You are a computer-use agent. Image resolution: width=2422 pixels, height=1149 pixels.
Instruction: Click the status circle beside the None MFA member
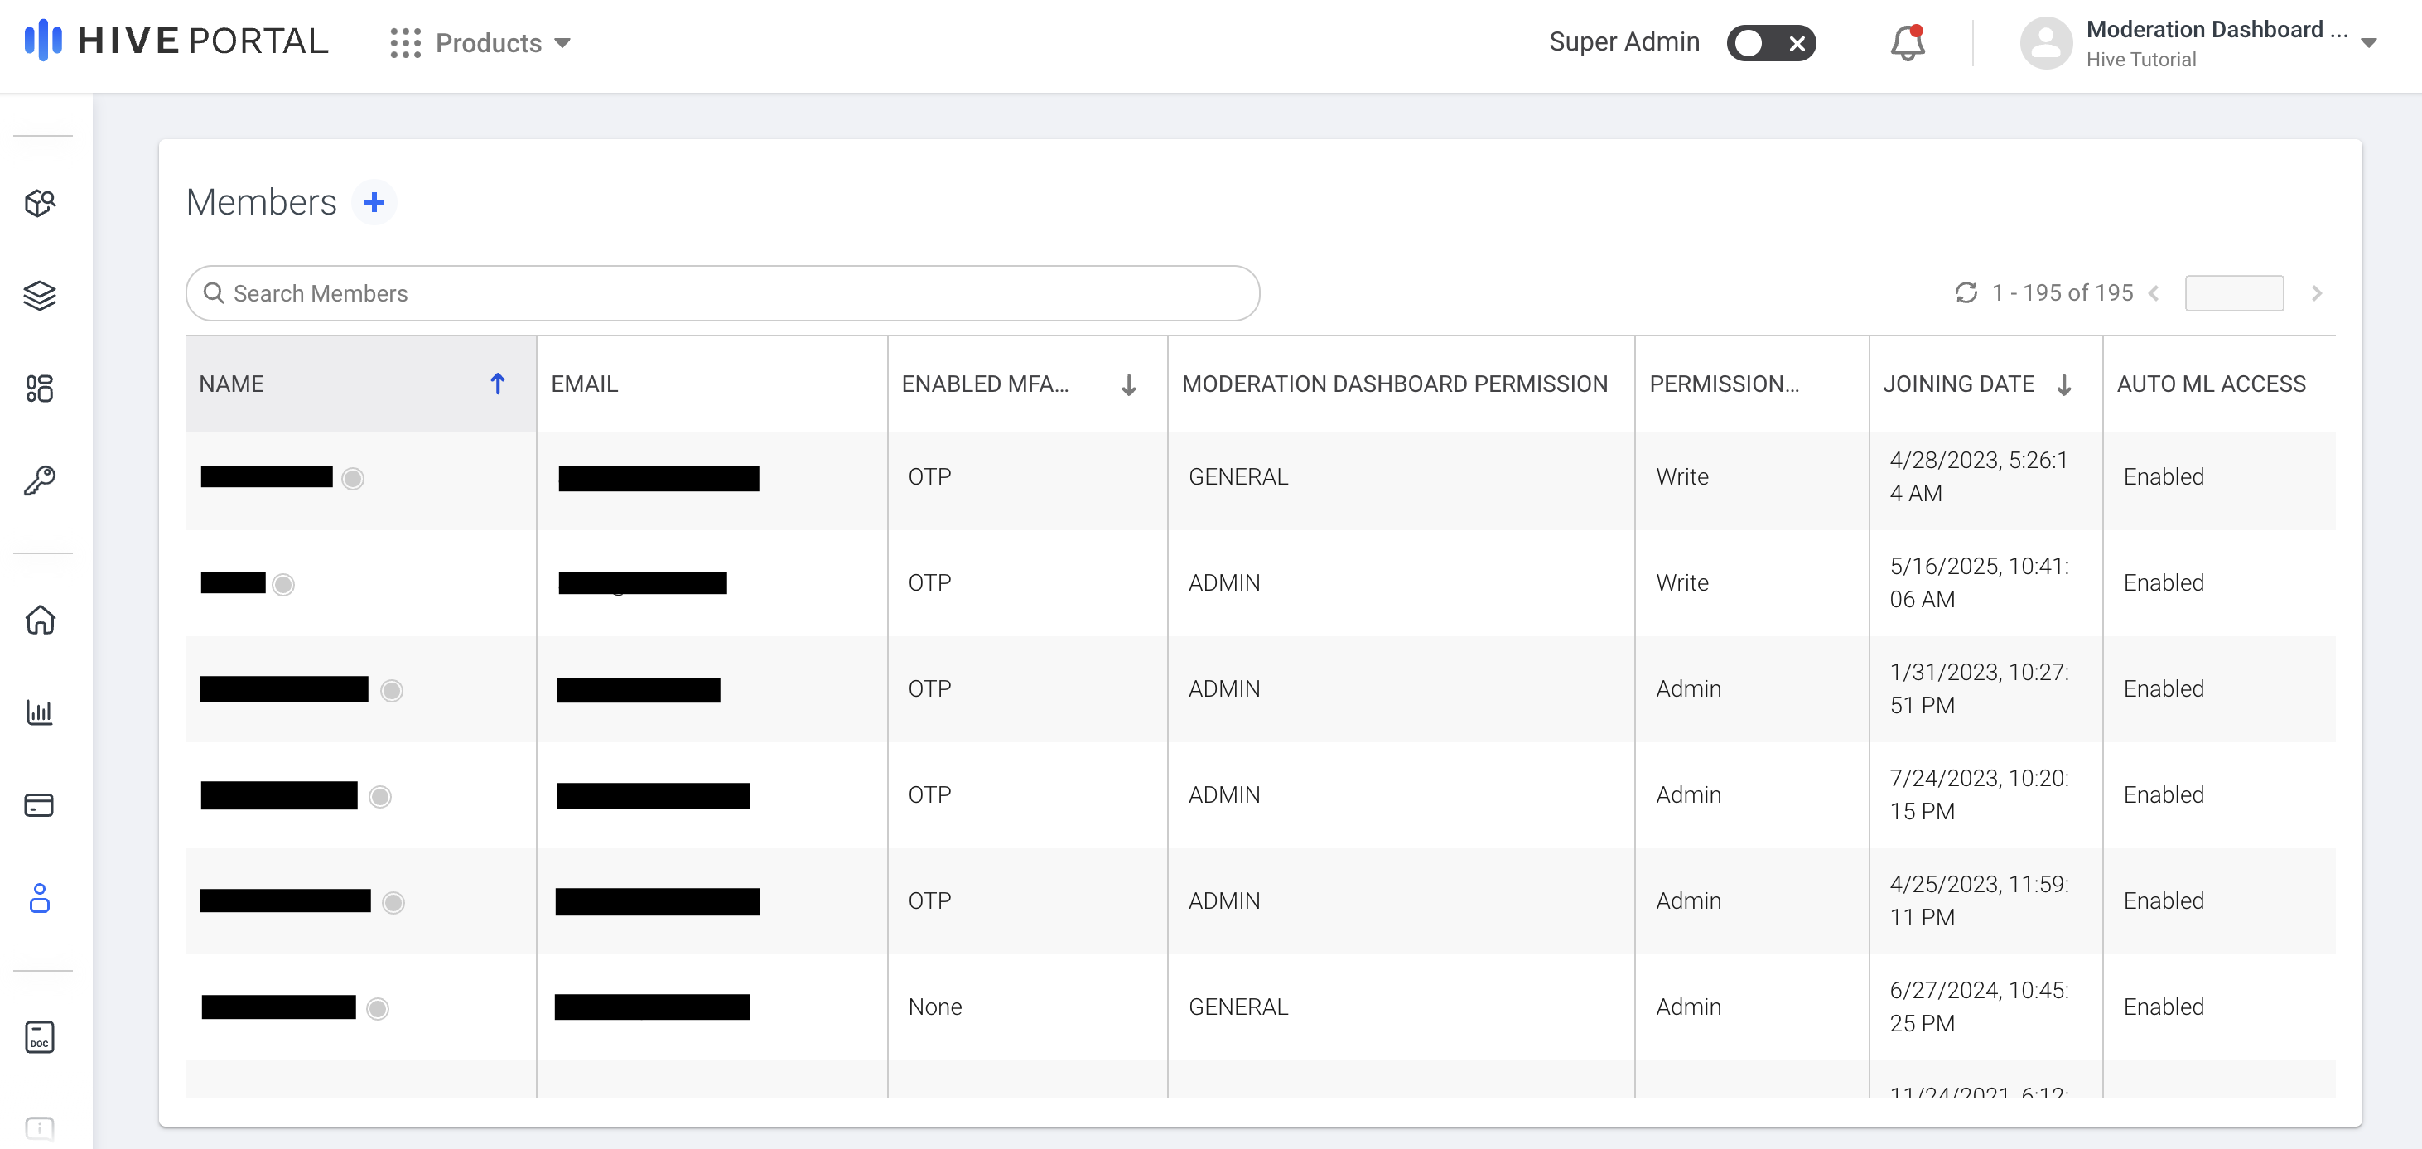(377, 1009)
